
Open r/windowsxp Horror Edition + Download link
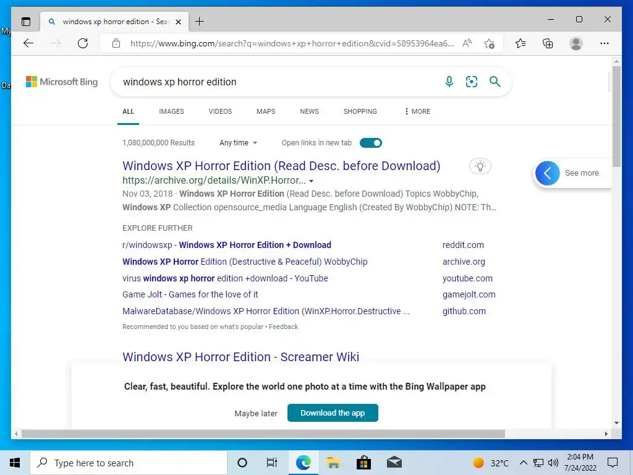point(227,245)
